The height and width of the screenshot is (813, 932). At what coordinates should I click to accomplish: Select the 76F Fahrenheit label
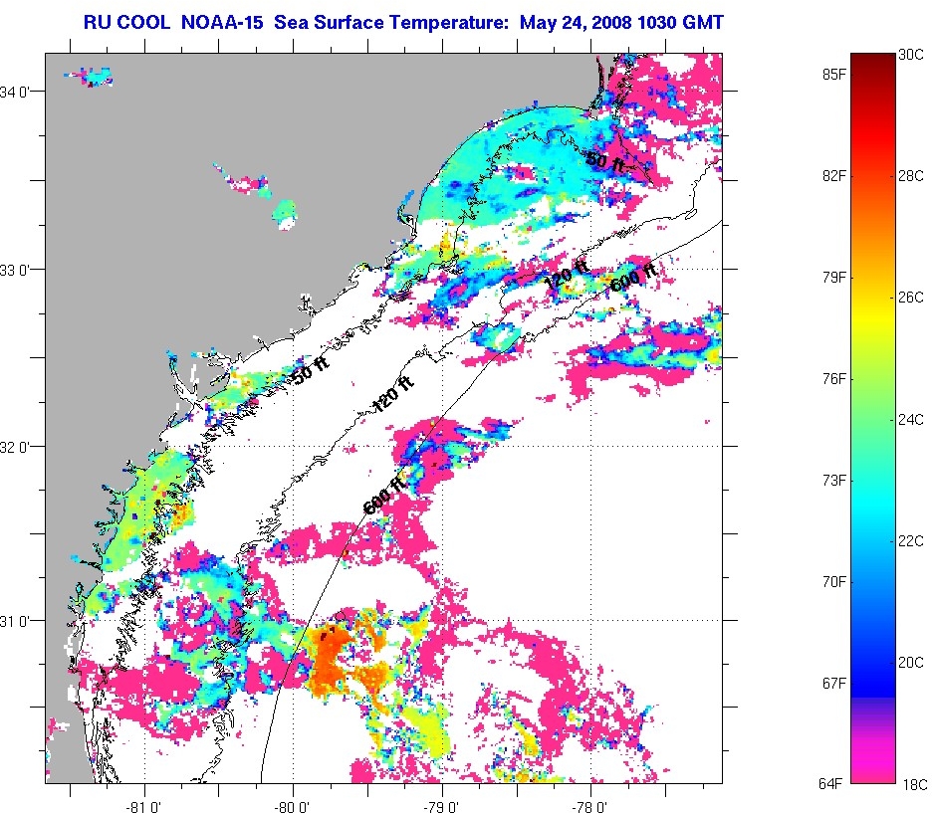(x=834, y=379)
